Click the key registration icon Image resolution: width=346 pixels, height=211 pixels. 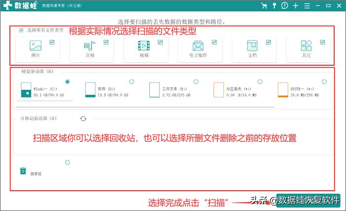(x=274, y=6)
